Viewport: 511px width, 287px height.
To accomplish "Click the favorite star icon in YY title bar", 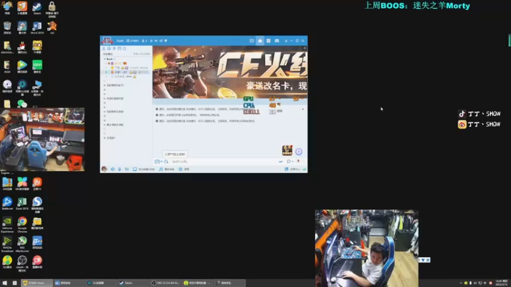I will click(151, 41).
